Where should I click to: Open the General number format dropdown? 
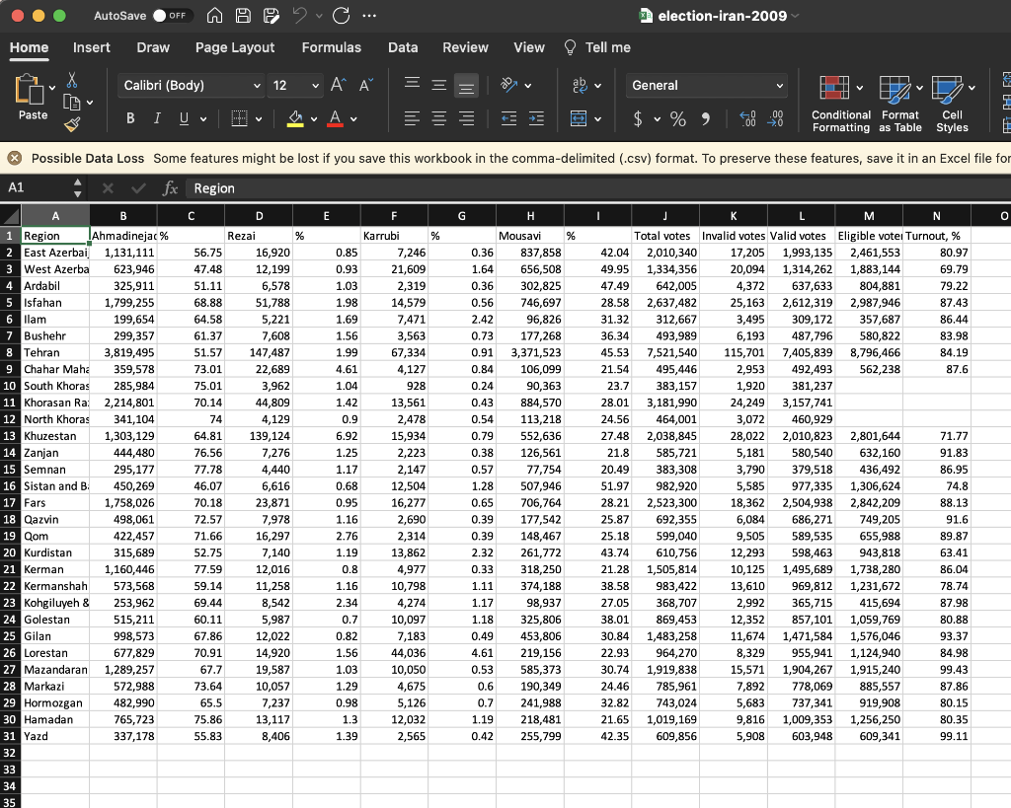point(707,86)
